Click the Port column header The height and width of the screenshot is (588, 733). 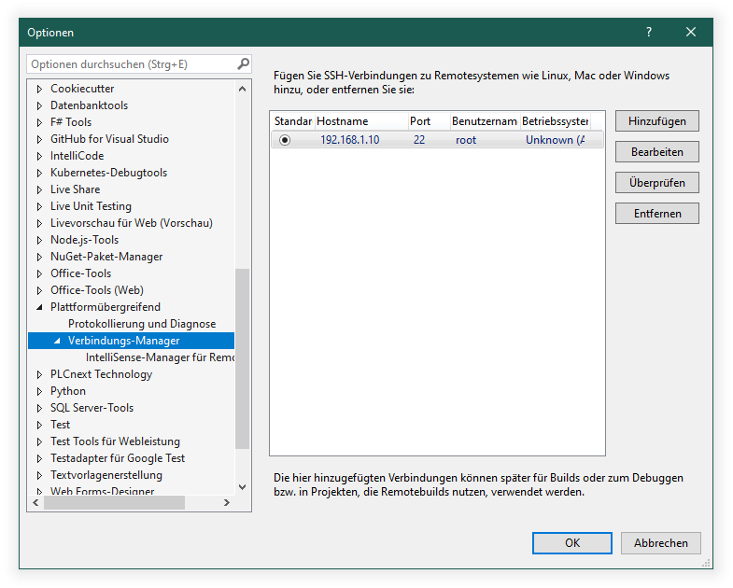[x=426, y=121]
